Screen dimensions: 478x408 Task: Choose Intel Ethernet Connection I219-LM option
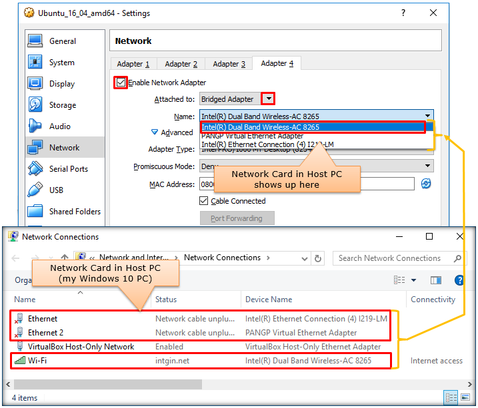(317, 144)
